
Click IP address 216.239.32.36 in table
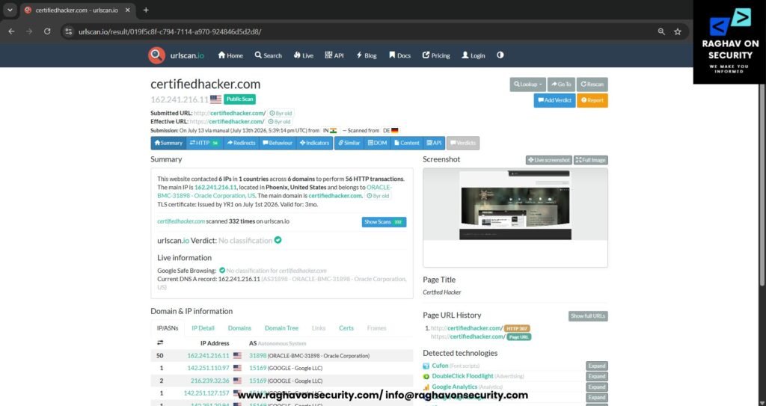210,381
